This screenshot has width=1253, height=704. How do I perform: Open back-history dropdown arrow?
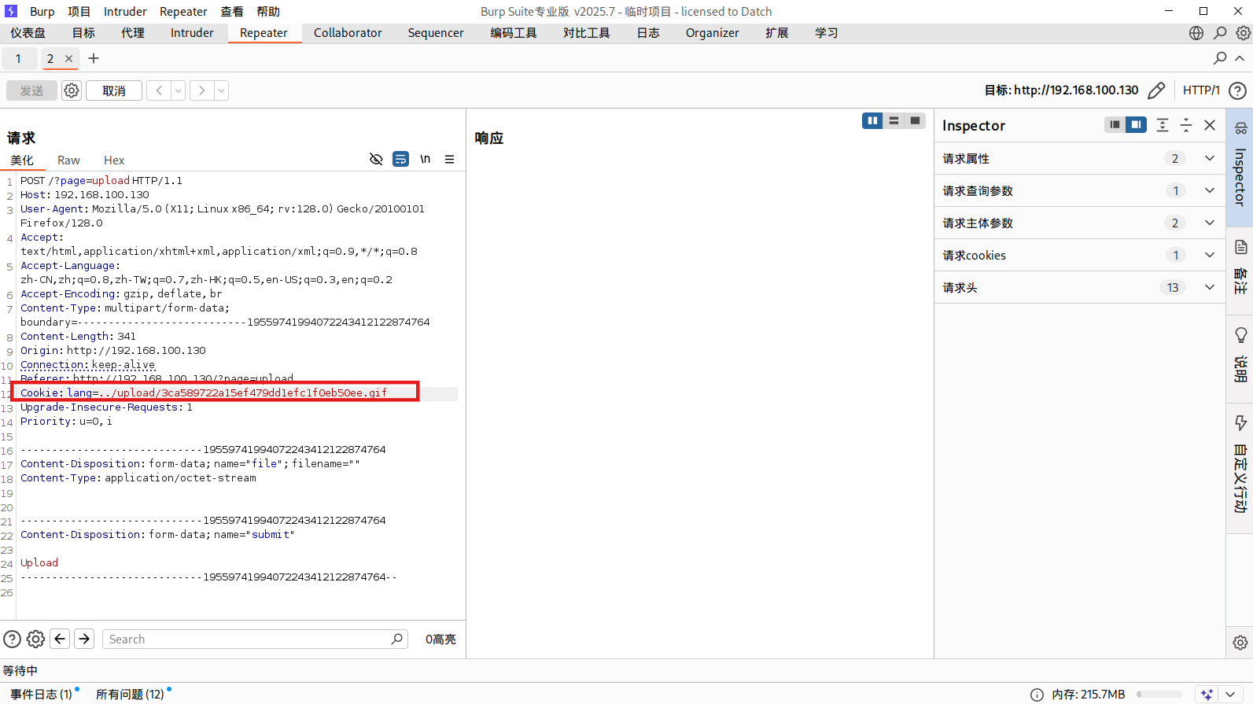(x=179, y=90)
